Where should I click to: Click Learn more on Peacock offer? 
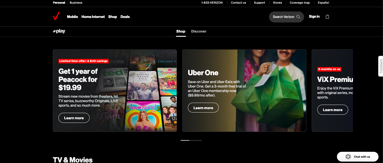(74, 118)
